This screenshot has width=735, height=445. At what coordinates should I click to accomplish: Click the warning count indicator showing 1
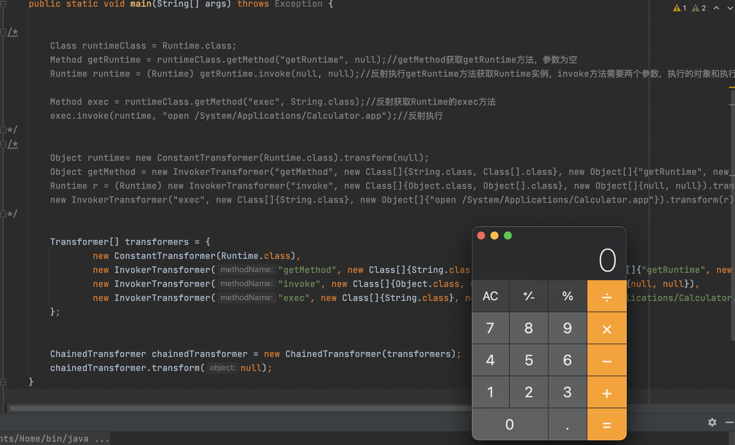(x=678, y=7)
